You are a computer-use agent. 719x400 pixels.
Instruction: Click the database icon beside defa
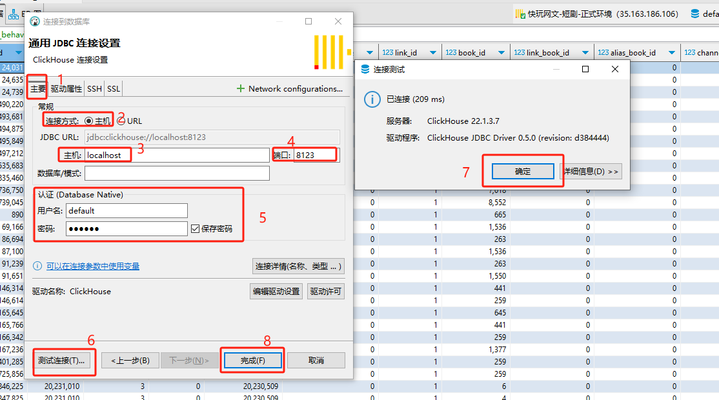694,14
